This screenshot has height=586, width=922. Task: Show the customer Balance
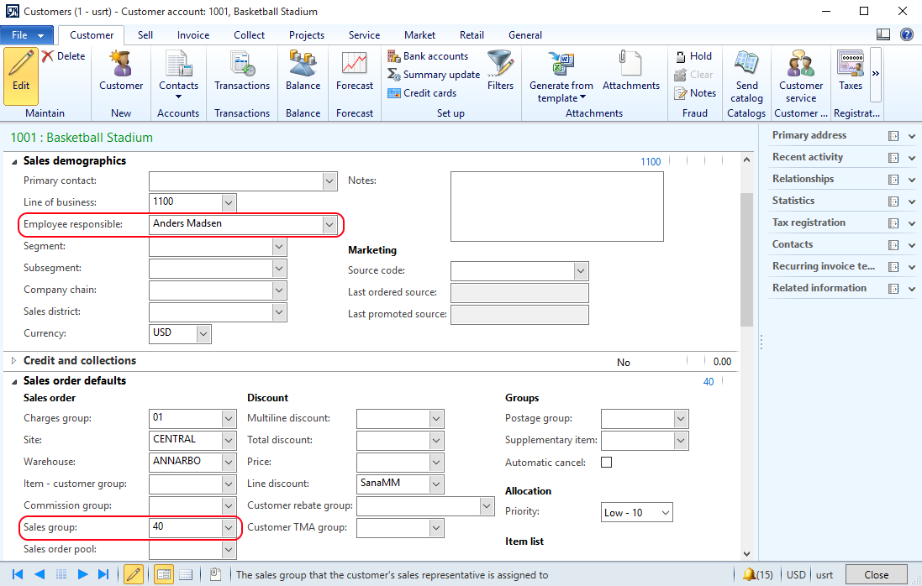click(x=303, y=71)
